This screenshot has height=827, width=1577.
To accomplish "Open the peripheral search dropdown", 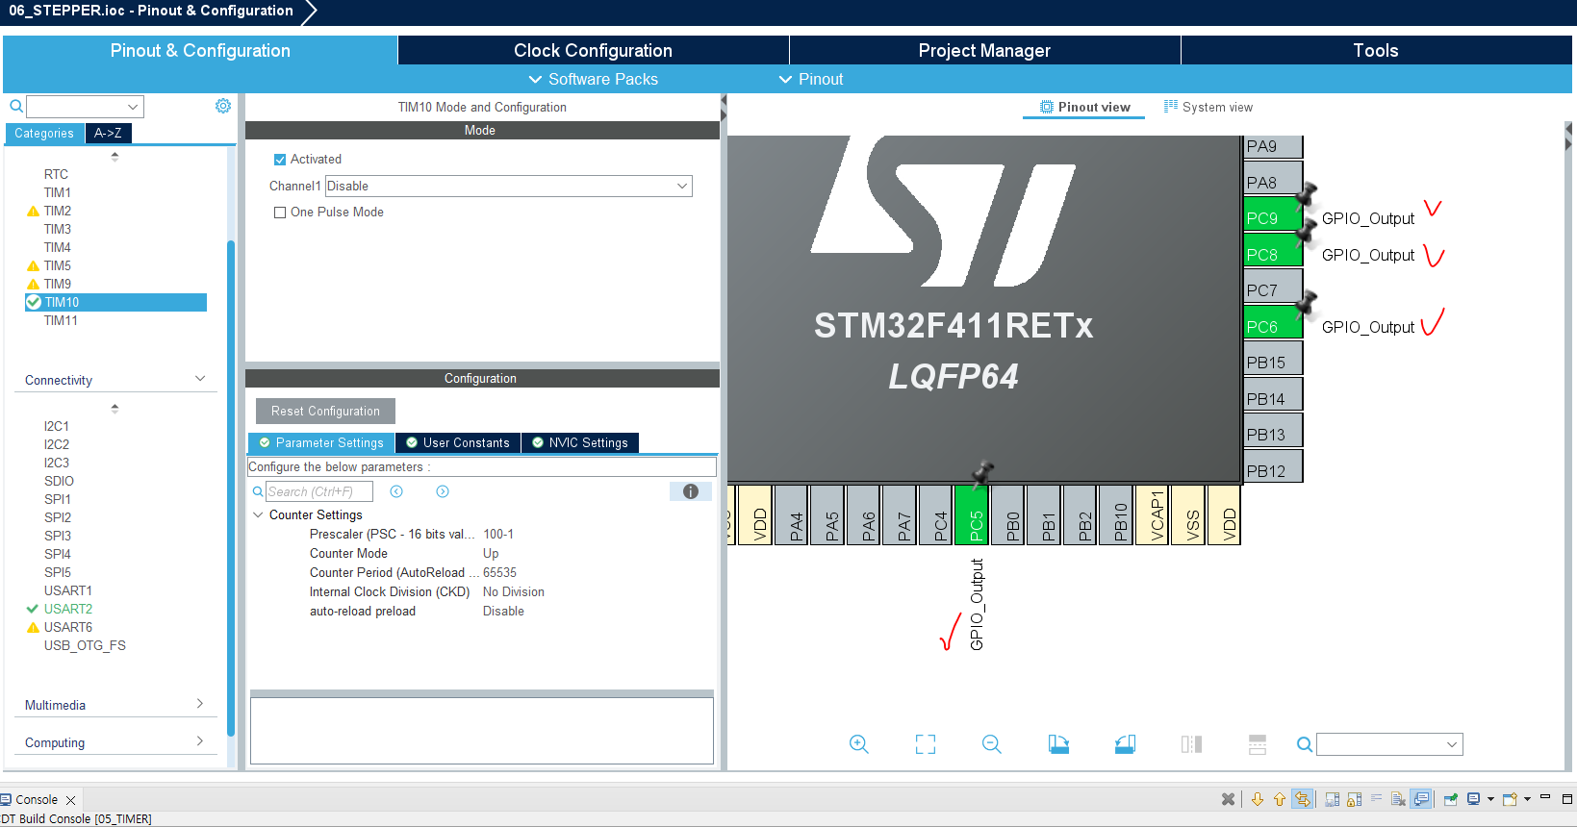I will pyautogui.click(x=133, y=106).
